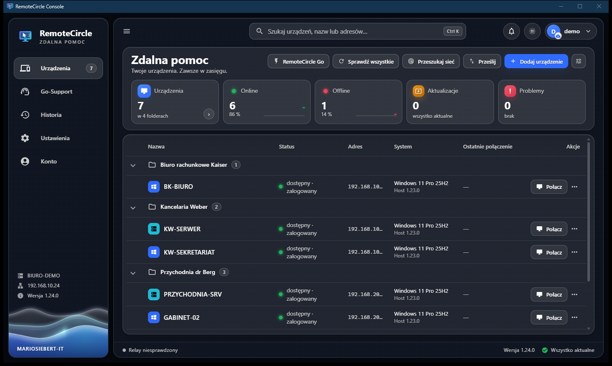Sort by the Nazwa column header
Screen dimensions: 612x366
pos(156,146)
